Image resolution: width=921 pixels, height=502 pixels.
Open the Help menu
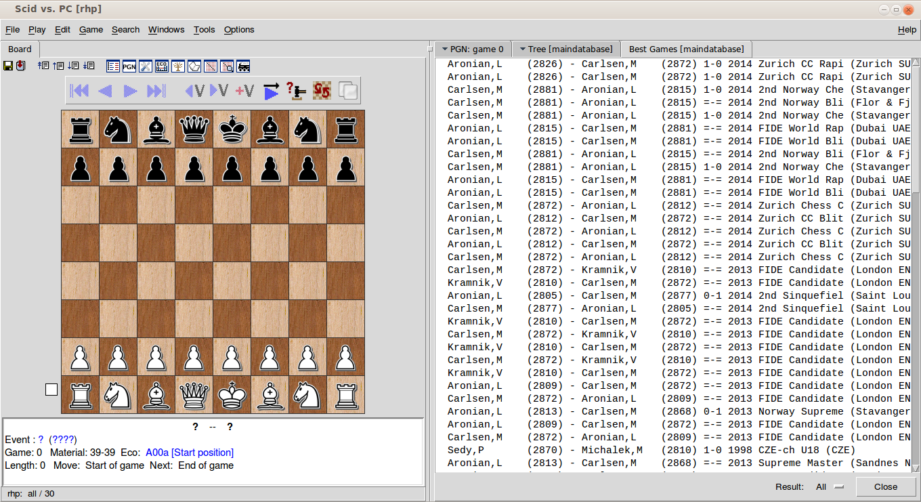907,29
